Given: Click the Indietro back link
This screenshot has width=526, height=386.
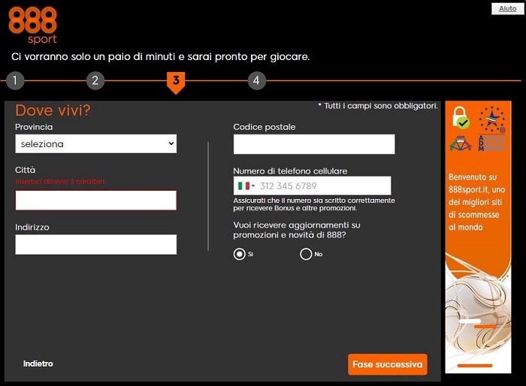Looking at the screenshot, I should pyautogui.click(x=38, y=363).
